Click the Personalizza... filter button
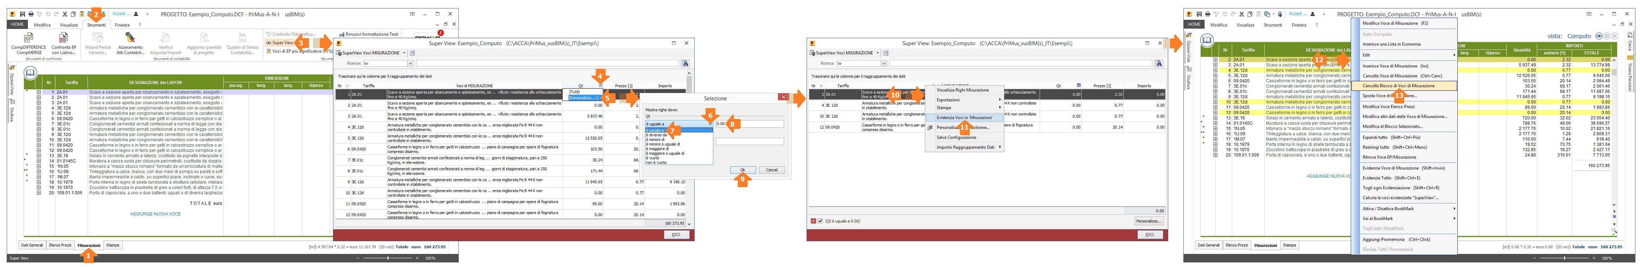 [1148, 221]
